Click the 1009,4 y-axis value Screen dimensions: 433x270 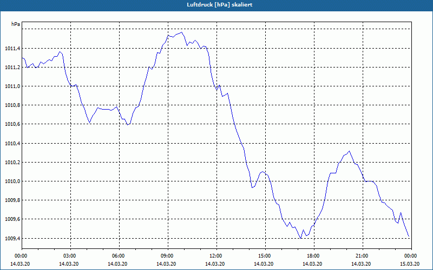[x=12, y=238]
